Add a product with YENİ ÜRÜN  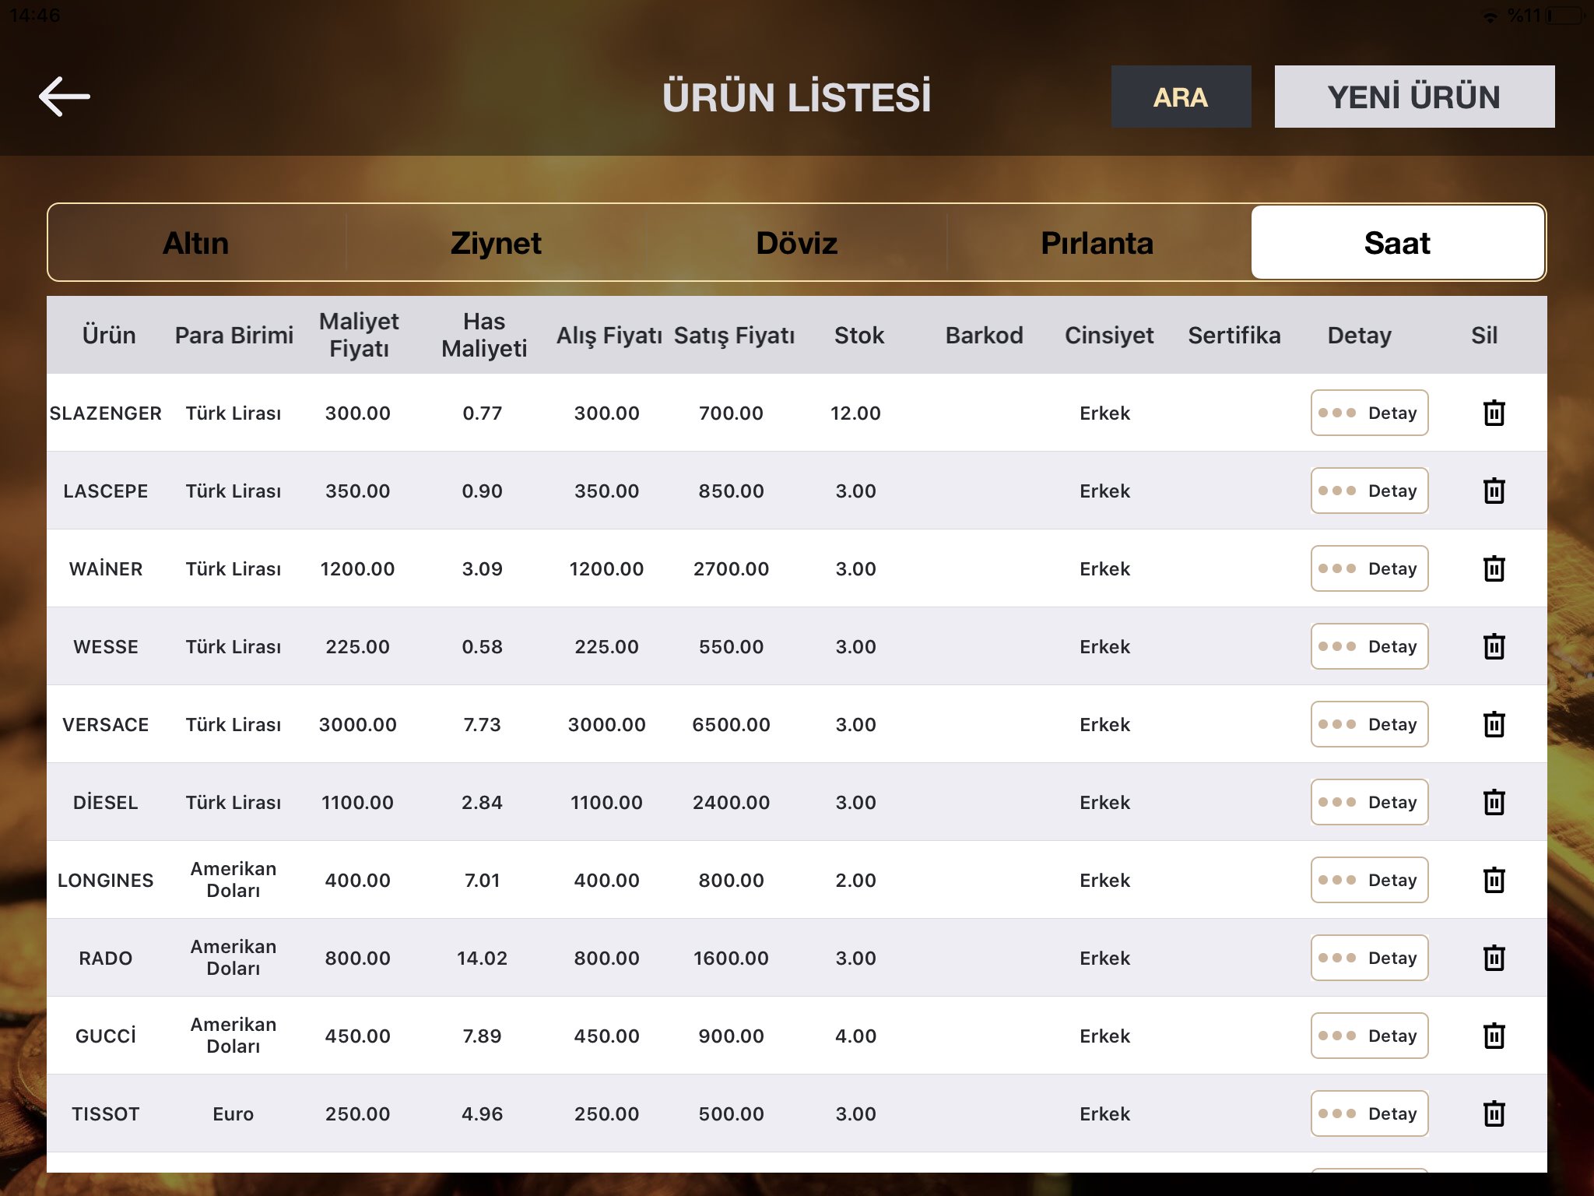coord(1414,97)
